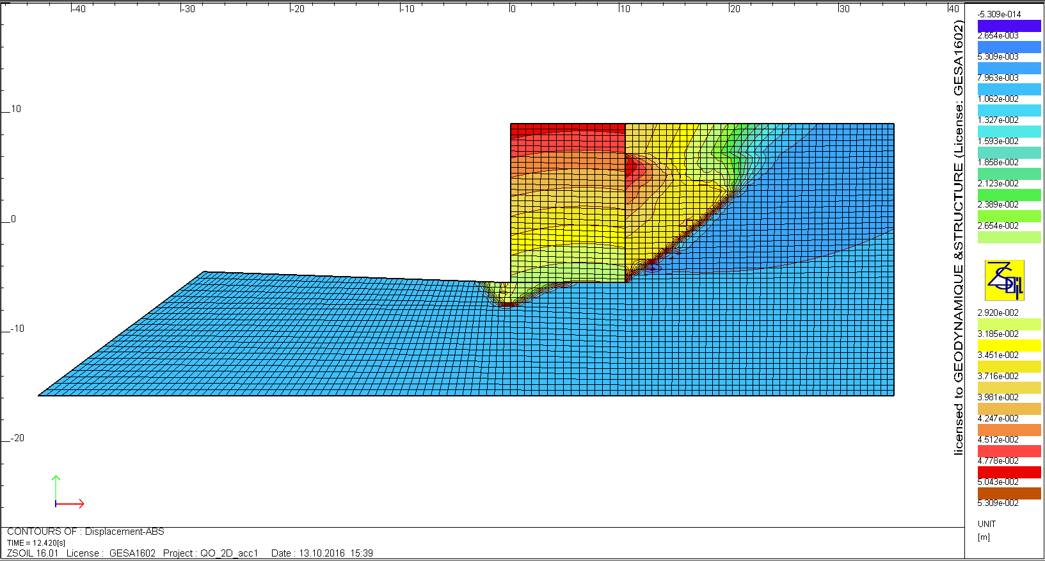Click the ZSOIL 16.01 version text

(x=33, y=553)
